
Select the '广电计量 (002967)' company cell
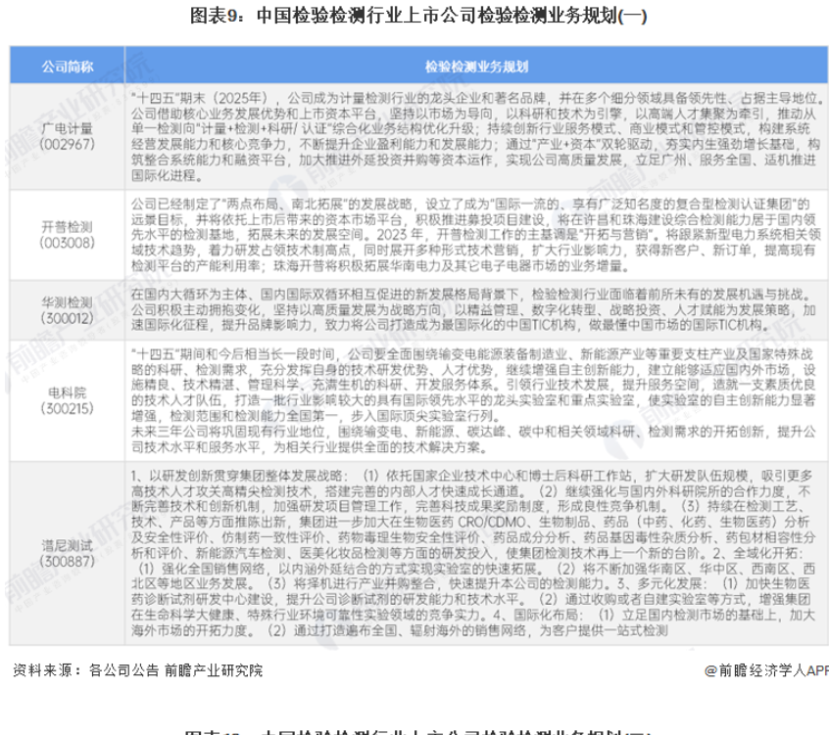[68, 136]
